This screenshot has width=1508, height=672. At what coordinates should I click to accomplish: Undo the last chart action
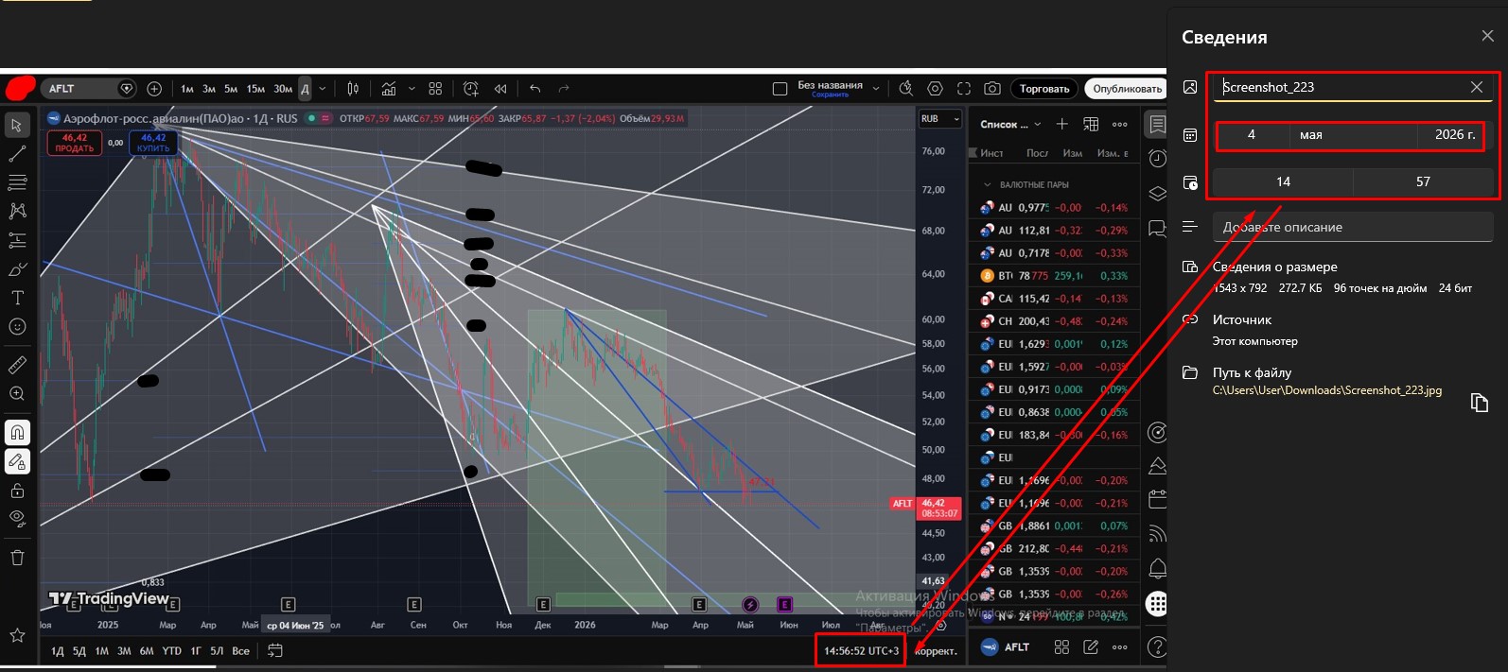click(x=535, y=89)
